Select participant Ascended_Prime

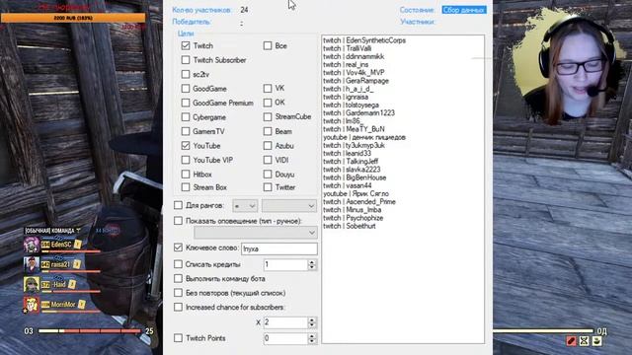click(x=359, y=201)
